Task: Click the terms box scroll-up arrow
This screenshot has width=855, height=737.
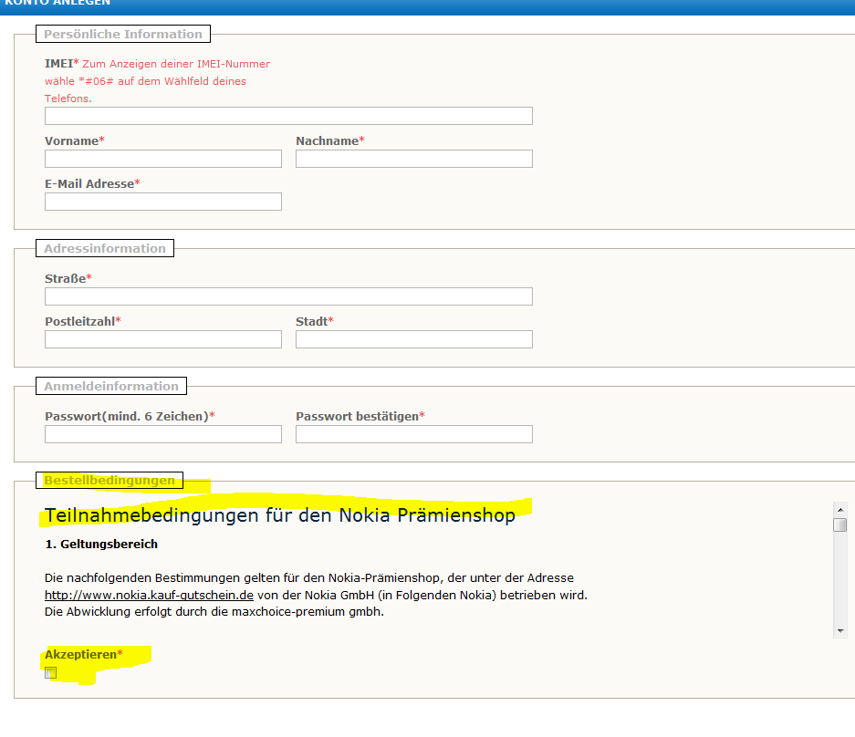Action: point(840,510)
